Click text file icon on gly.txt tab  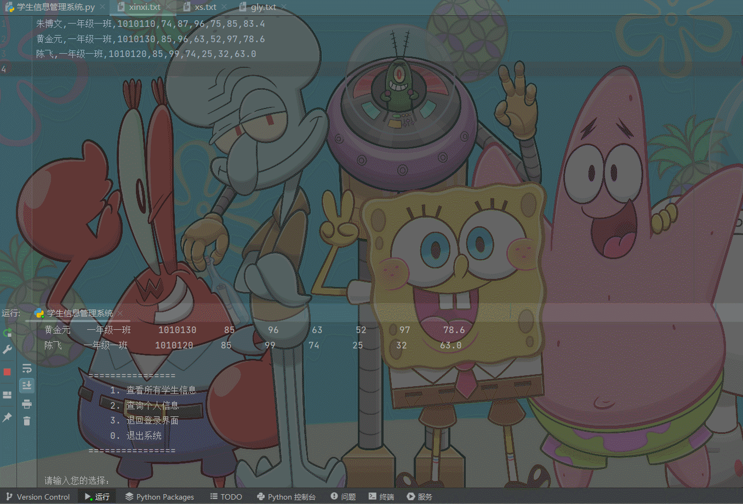243,7
